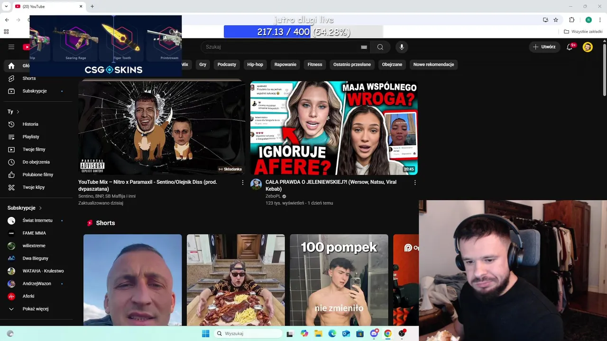
Task: Open options menu for YouTube Mix video
Action: (243, 182)
